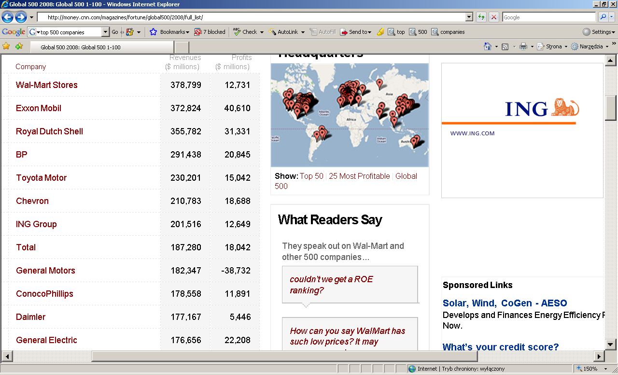Image resolution: width=618 pixels, height=375 pixels.
Task: Go back with the browser Back arrow
Action: pos(7,17)
